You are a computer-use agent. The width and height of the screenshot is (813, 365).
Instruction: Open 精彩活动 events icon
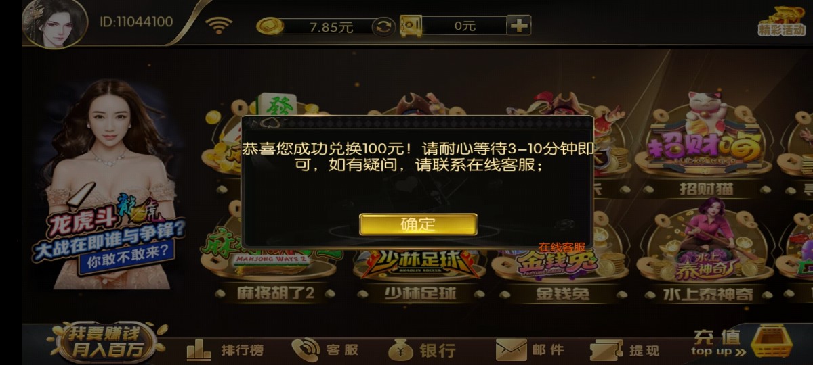click(x=781, y=20)
